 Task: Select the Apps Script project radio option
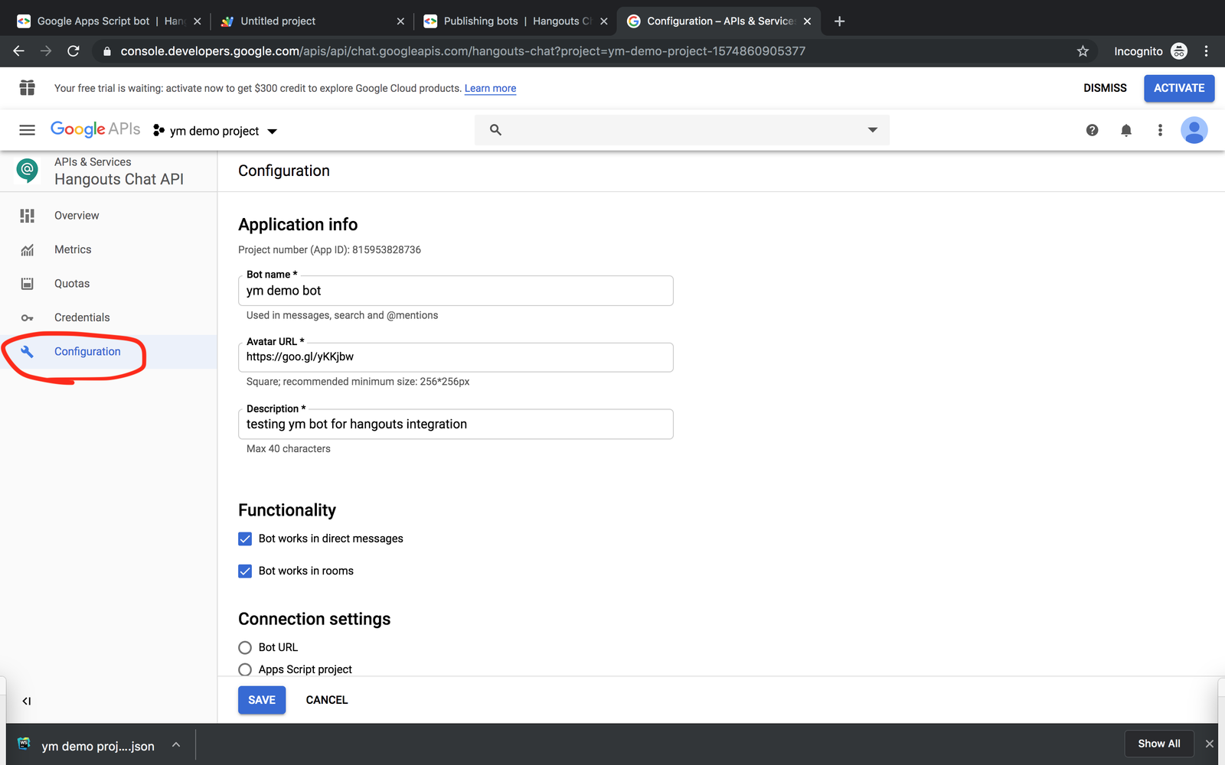click(x=245, y=669)
